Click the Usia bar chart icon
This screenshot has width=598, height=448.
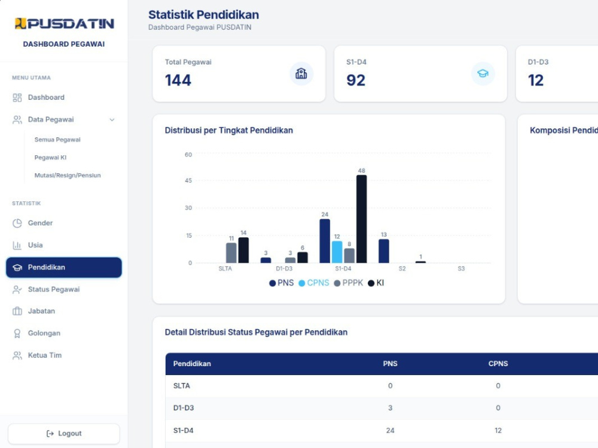(17, 246)
